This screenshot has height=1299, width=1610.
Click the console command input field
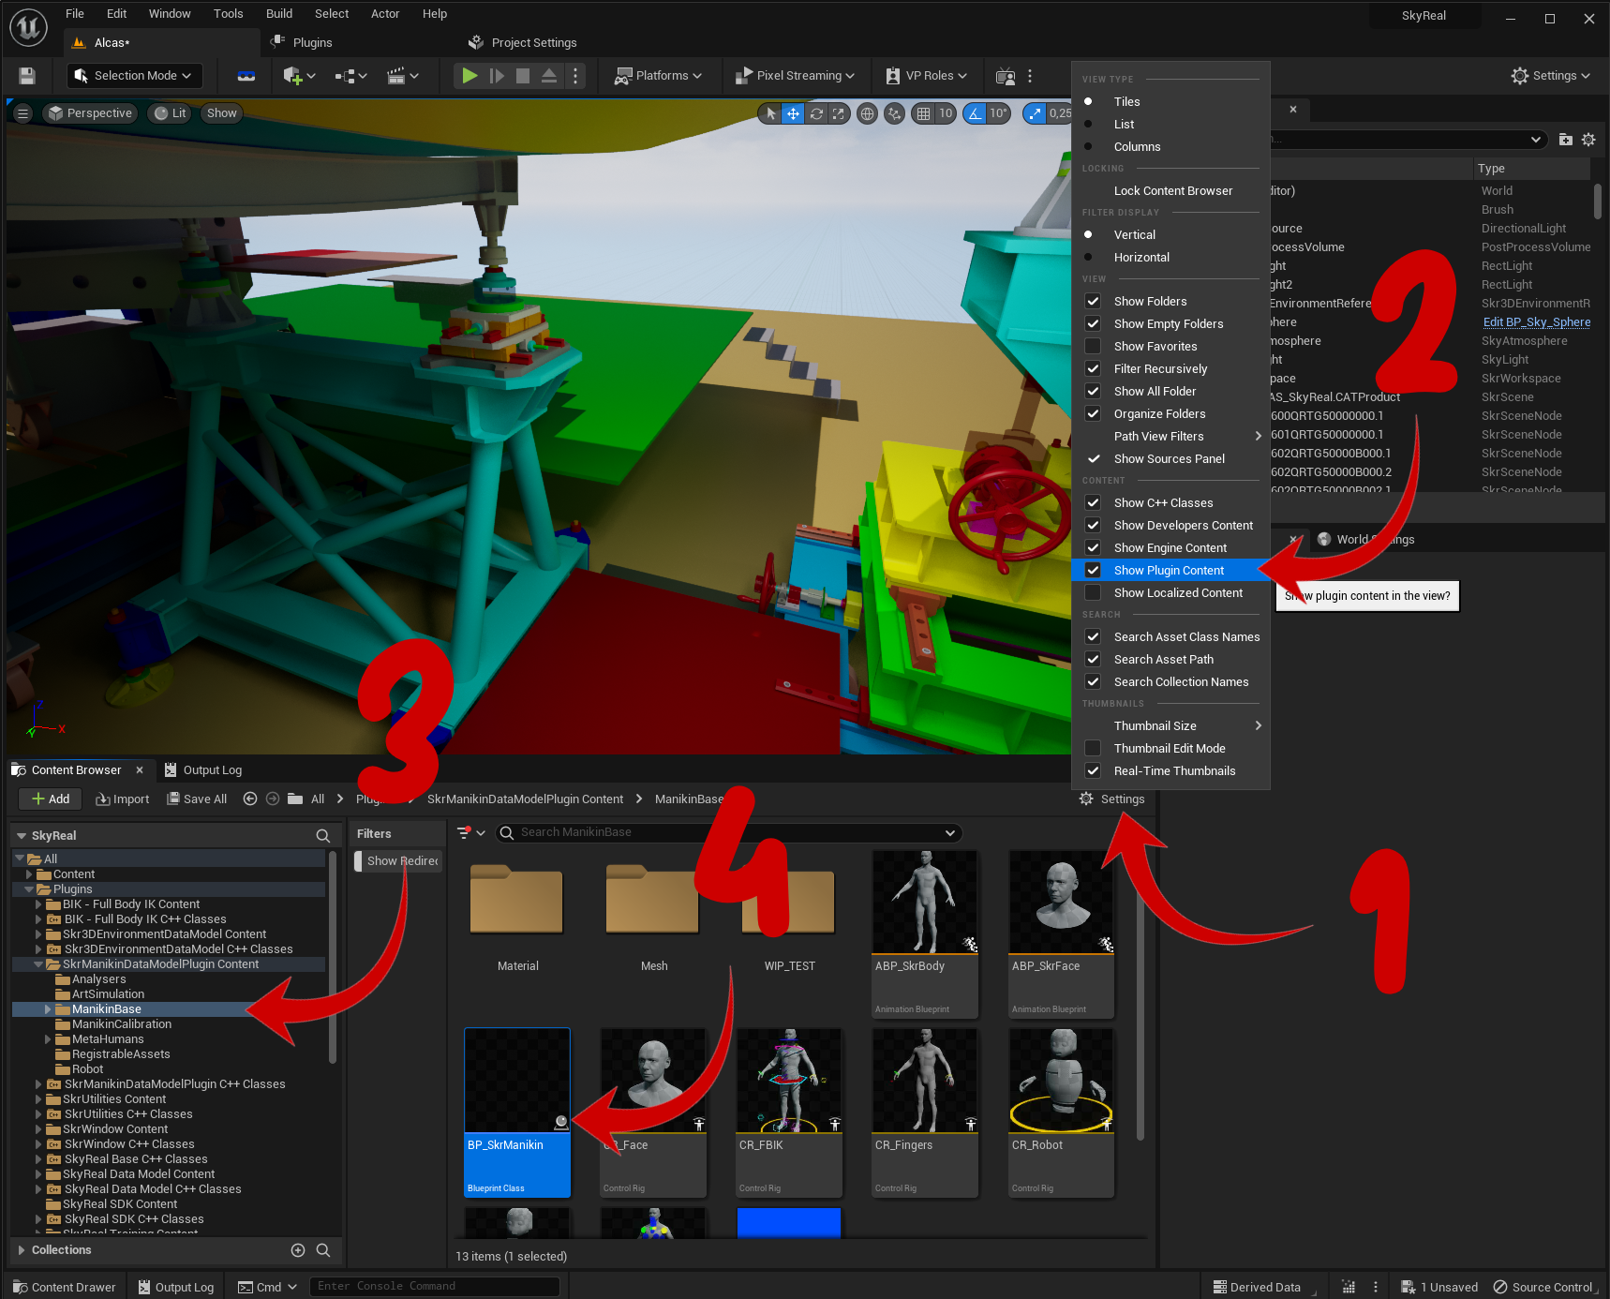pos(435,1286)
